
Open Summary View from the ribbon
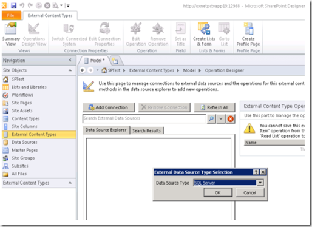(x=11, y=35)
